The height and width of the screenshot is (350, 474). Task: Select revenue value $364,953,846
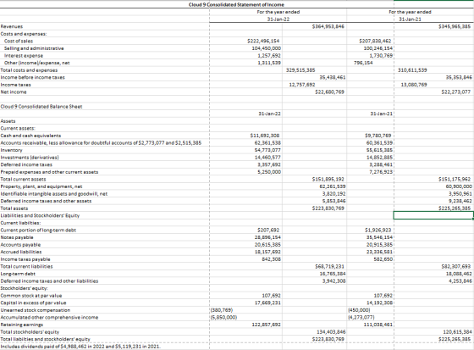(328, 26)
